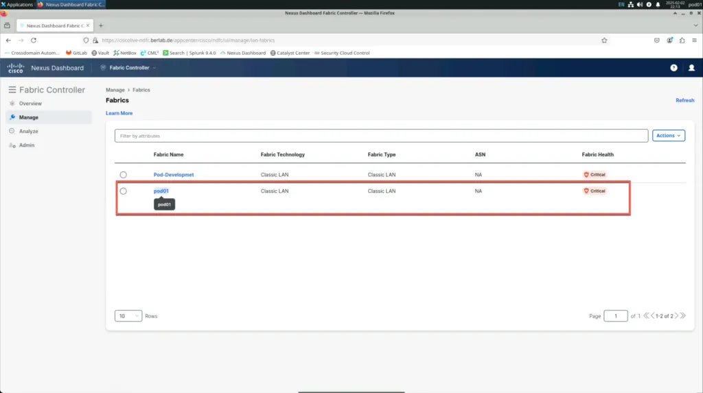
Task: Click the Refresh link
Action: tap(684, 100)
